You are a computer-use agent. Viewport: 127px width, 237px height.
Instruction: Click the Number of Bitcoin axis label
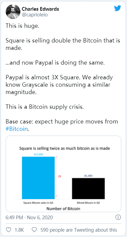click(63, 209)
